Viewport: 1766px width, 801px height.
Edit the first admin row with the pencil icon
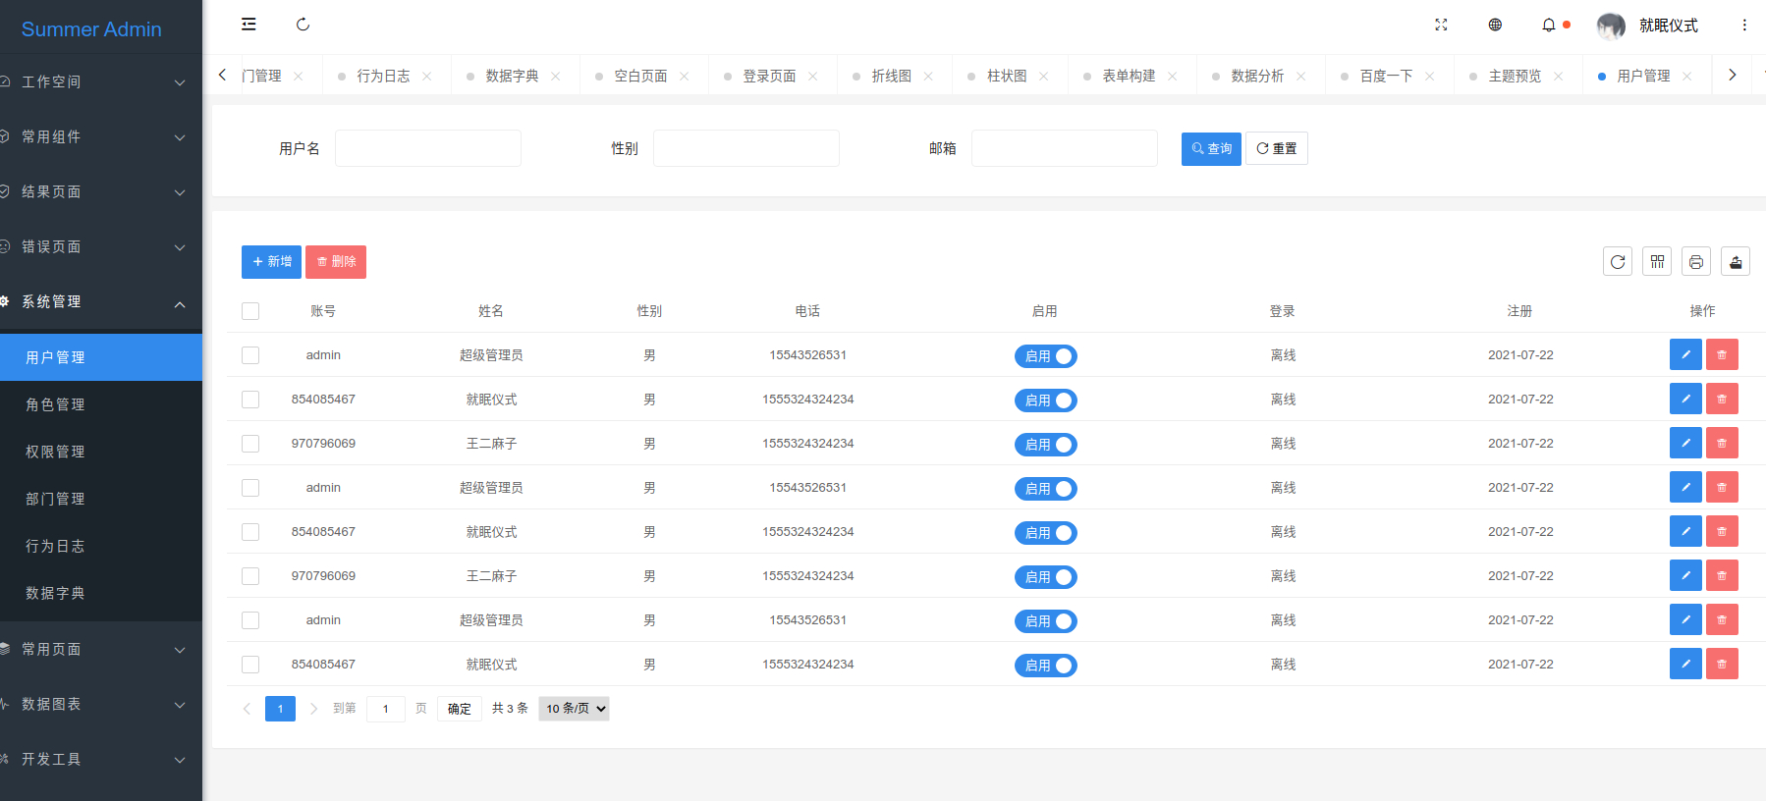(x=1685, y=354)
